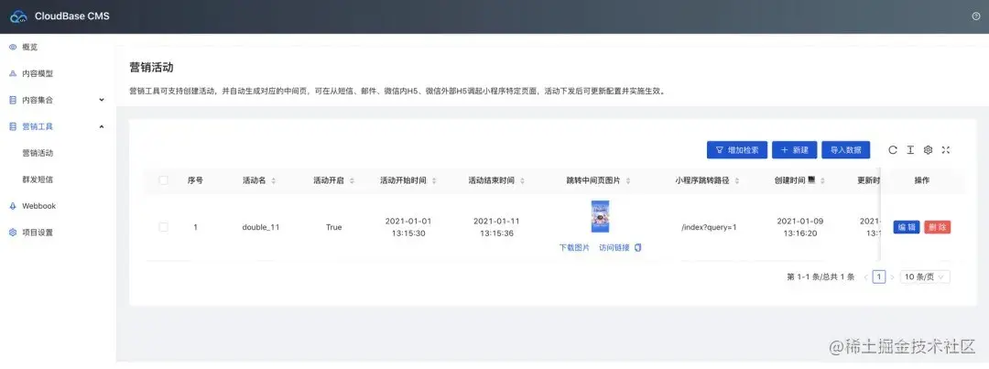
Task: Sort by 活动结束时间 column
Action: [x=522, y=181]
